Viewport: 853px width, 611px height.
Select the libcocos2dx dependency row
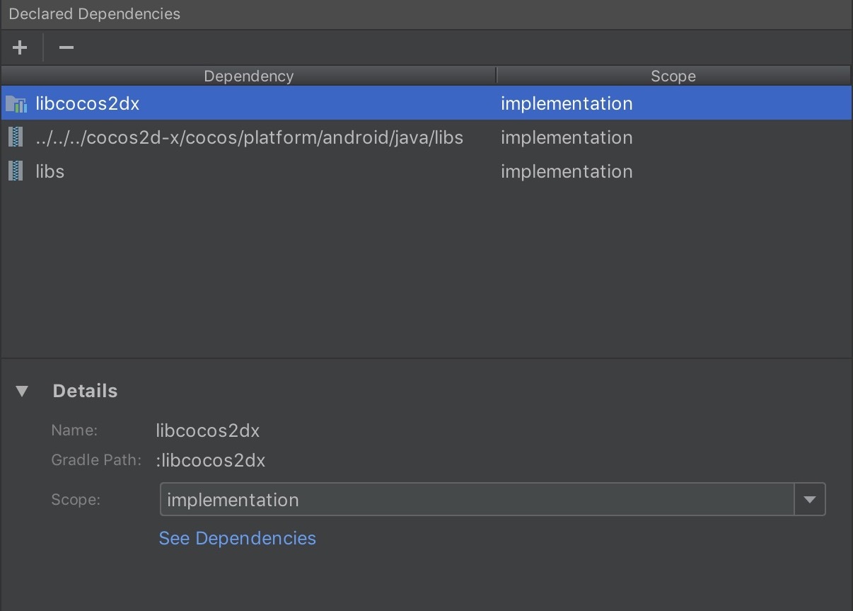tap(88, 104)
